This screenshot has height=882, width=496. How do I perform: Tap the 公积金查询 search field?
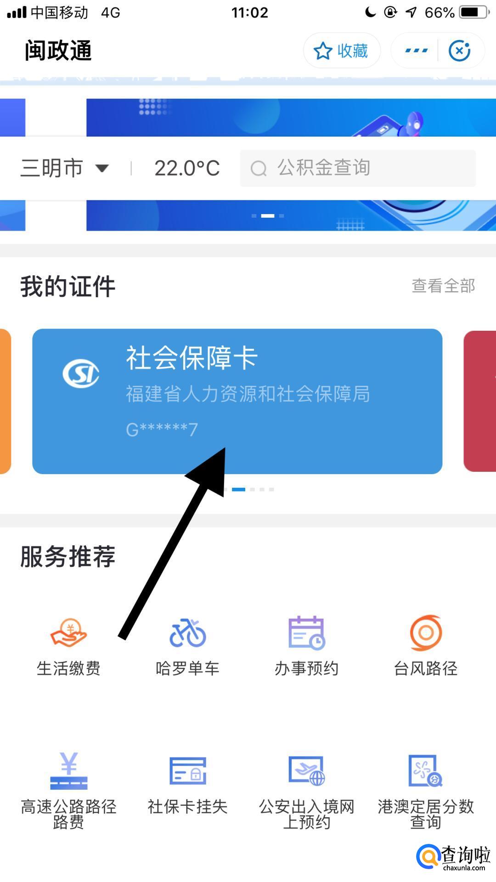click(x=358, y=168)
